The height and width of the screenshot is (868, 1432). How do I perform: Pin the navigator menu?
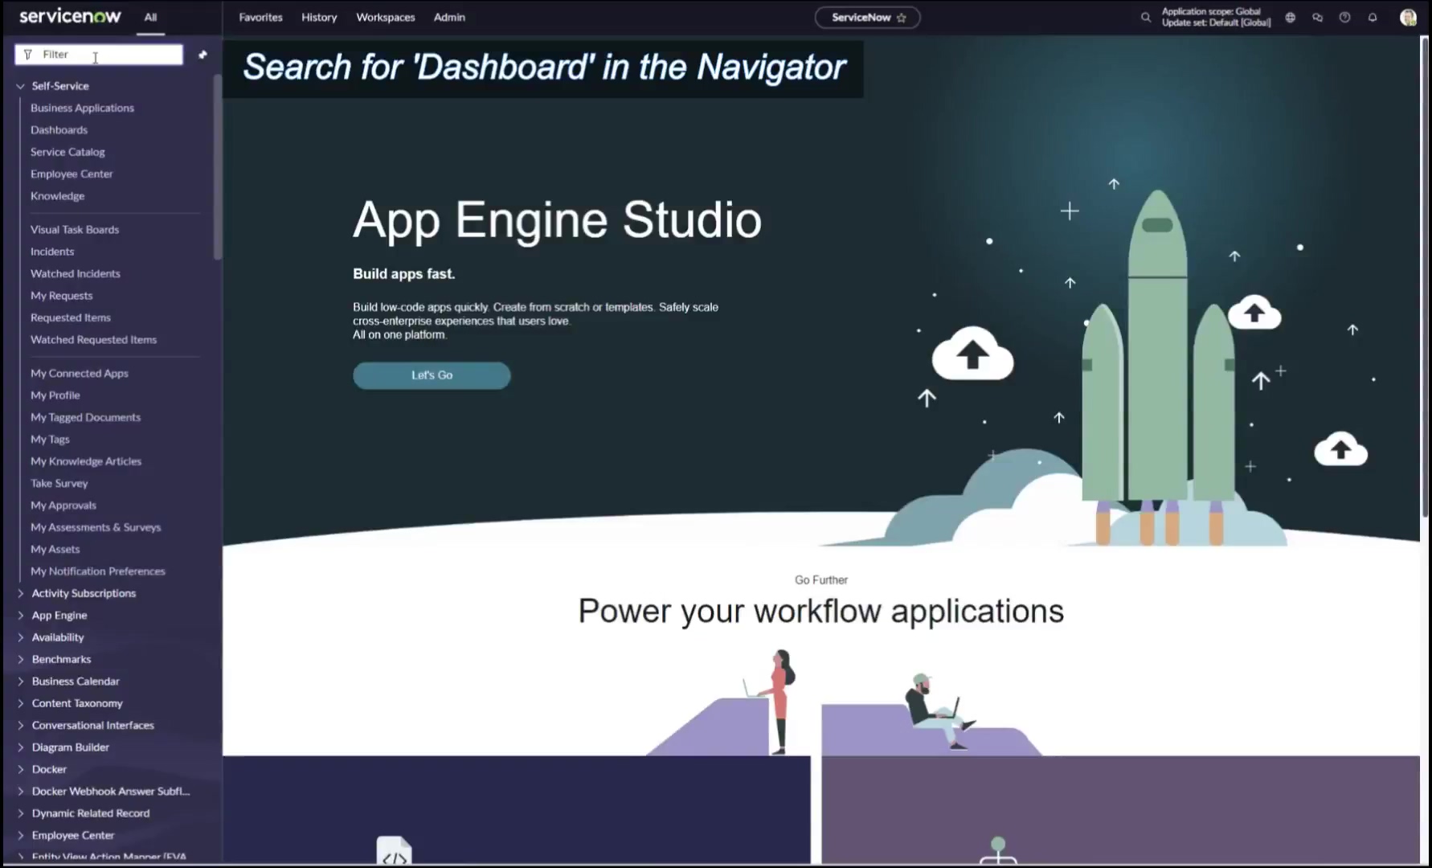click(203, 55)
